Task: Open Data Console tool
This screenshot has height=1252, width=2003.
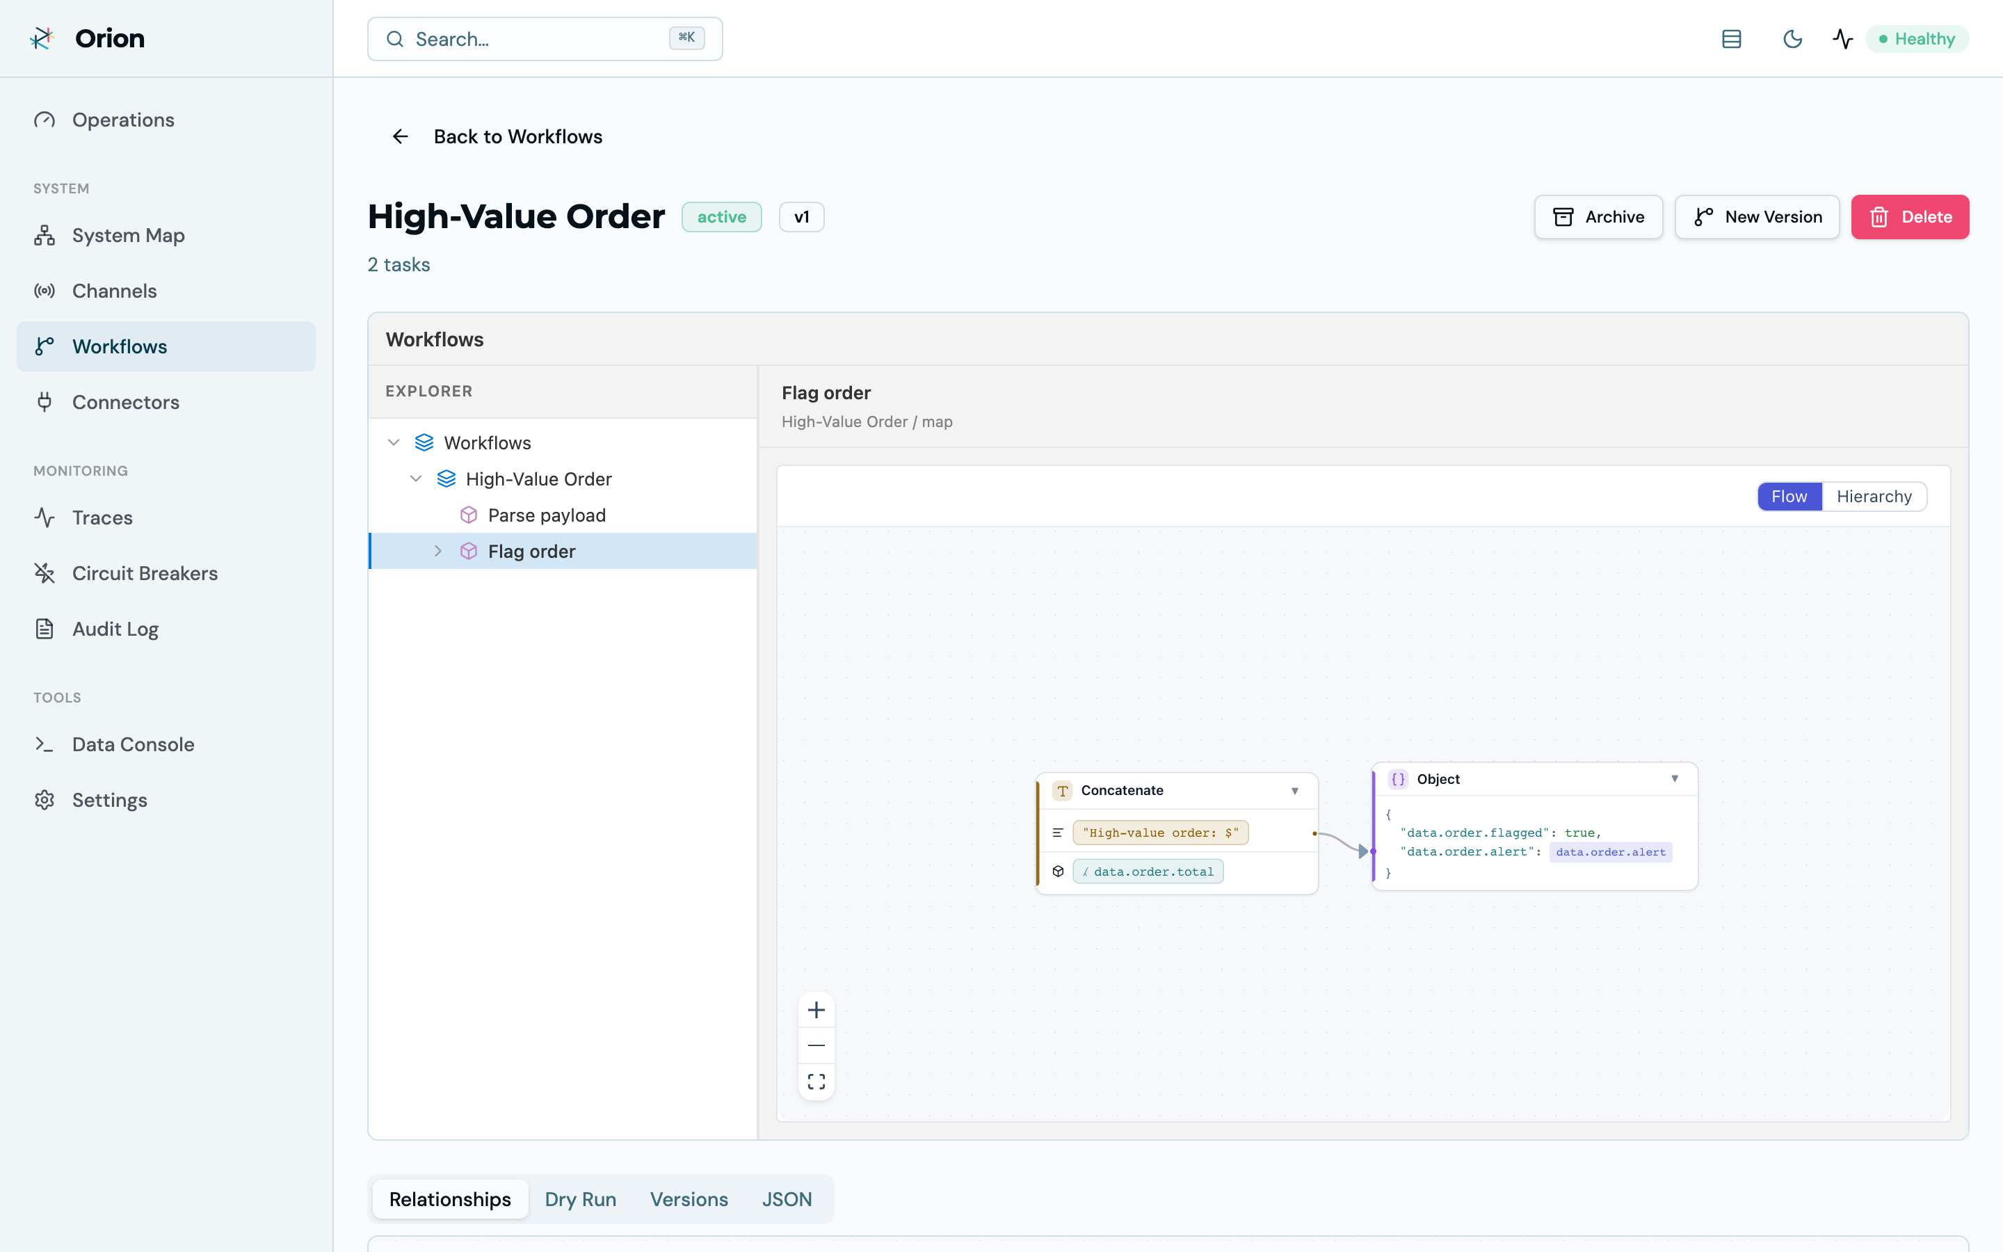Action: [166, 744]
